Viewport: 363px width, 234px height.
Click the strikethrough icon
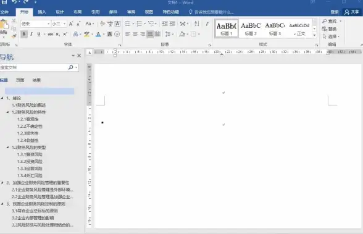point(50,34)
